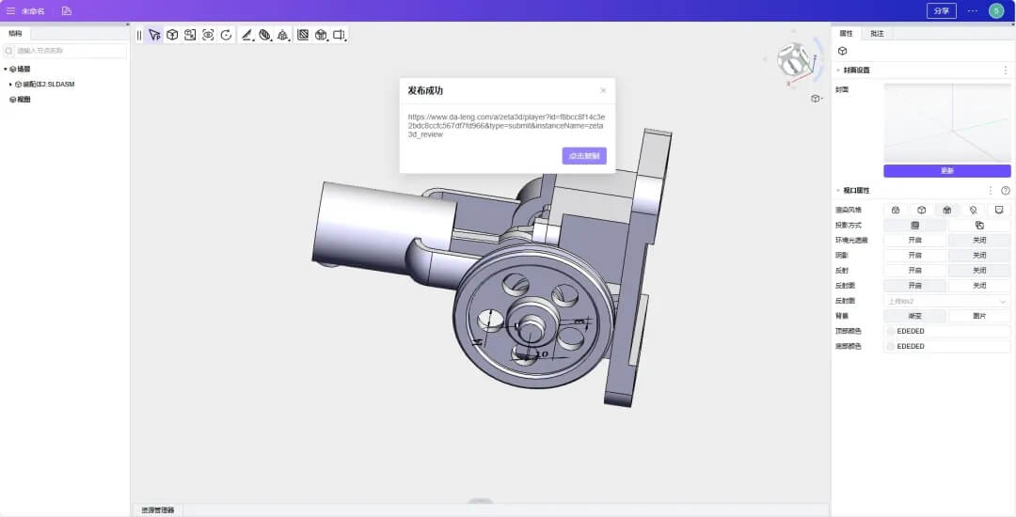Set background to gradient (渐变)
Screen dimensions: 1016x517
915,316
